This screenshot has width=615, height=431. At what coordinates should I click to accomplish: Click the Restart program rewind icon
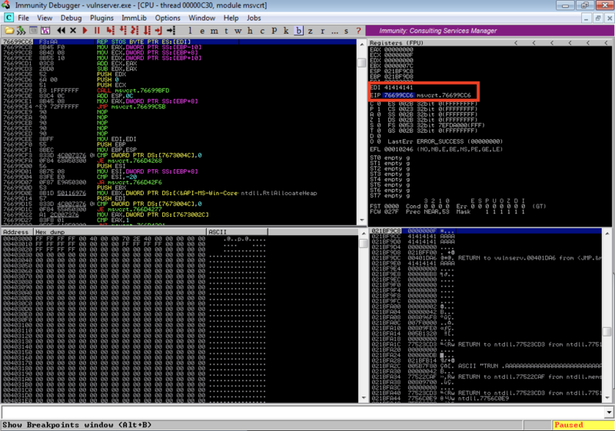click(61, 31)
